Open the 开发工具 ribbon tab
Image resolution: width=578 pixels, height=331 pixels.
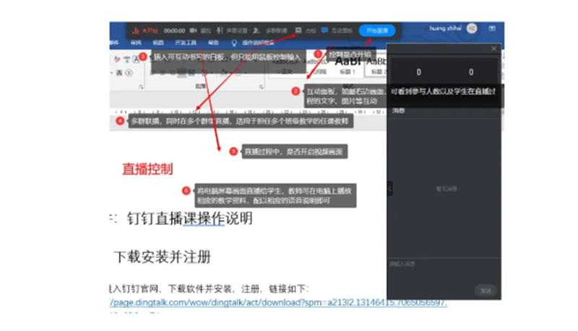(186, 43)
